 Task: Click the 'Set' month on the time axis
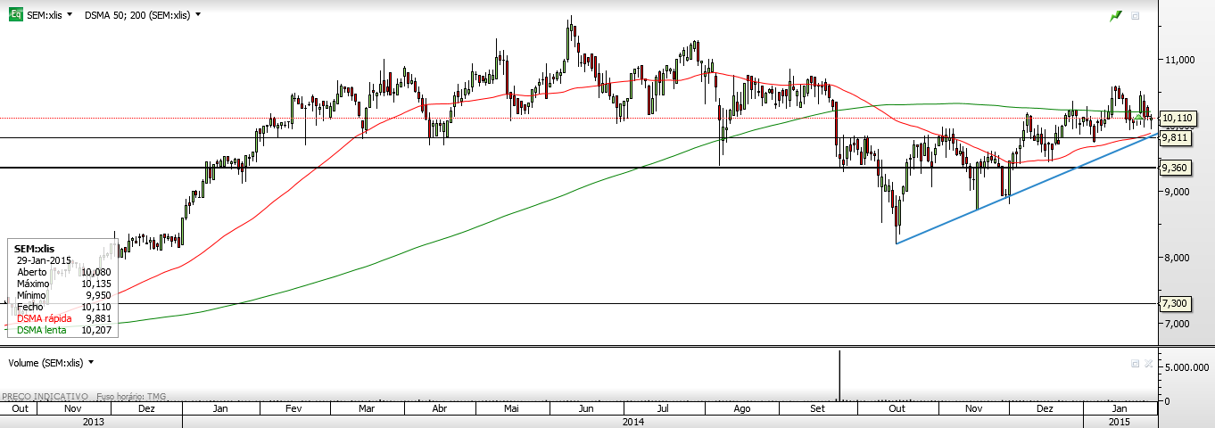click(817, 407)
